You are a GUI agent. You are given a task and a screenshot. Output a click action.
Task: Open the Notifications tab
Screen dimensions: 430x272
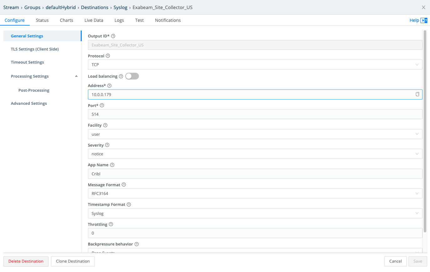[168, 20]
